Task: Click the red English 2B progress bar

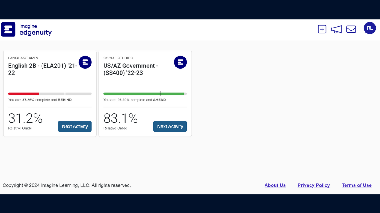Action: click(24, 93)
